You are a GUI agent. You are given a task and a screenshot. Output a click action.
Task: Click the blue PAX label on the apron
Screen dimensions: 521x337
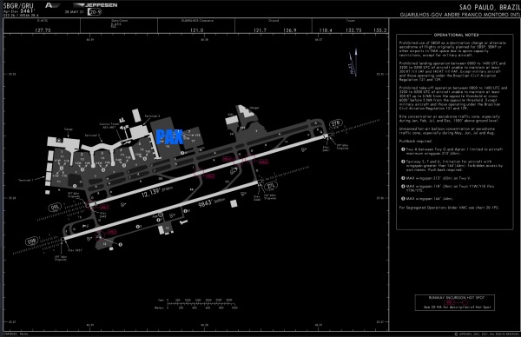click(169, 137)
